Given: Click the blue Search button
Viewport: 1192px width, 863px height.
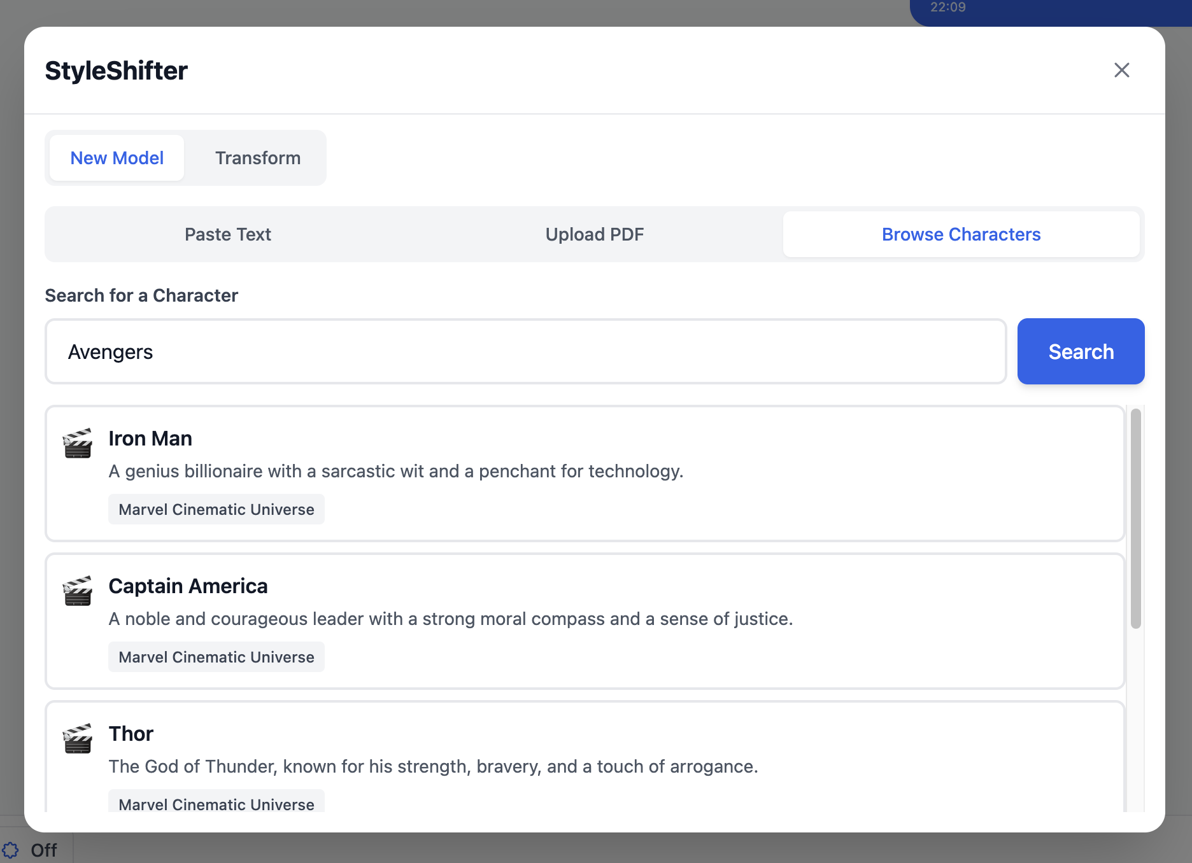Looking at the screenshot, I should [x=1081, y=351].
